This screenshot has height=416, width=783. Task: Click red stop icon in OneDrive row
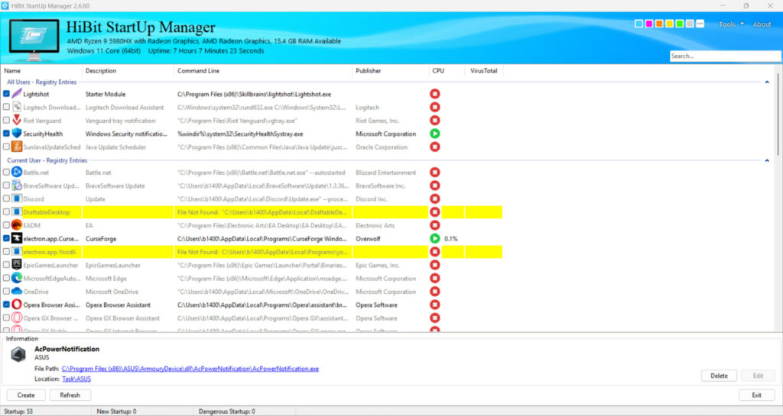coord(435,292)
